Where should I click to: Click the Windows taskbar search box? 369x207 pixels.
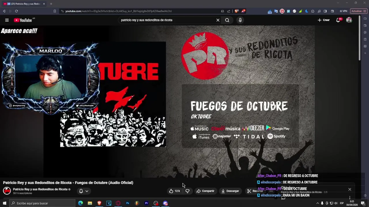42,203
